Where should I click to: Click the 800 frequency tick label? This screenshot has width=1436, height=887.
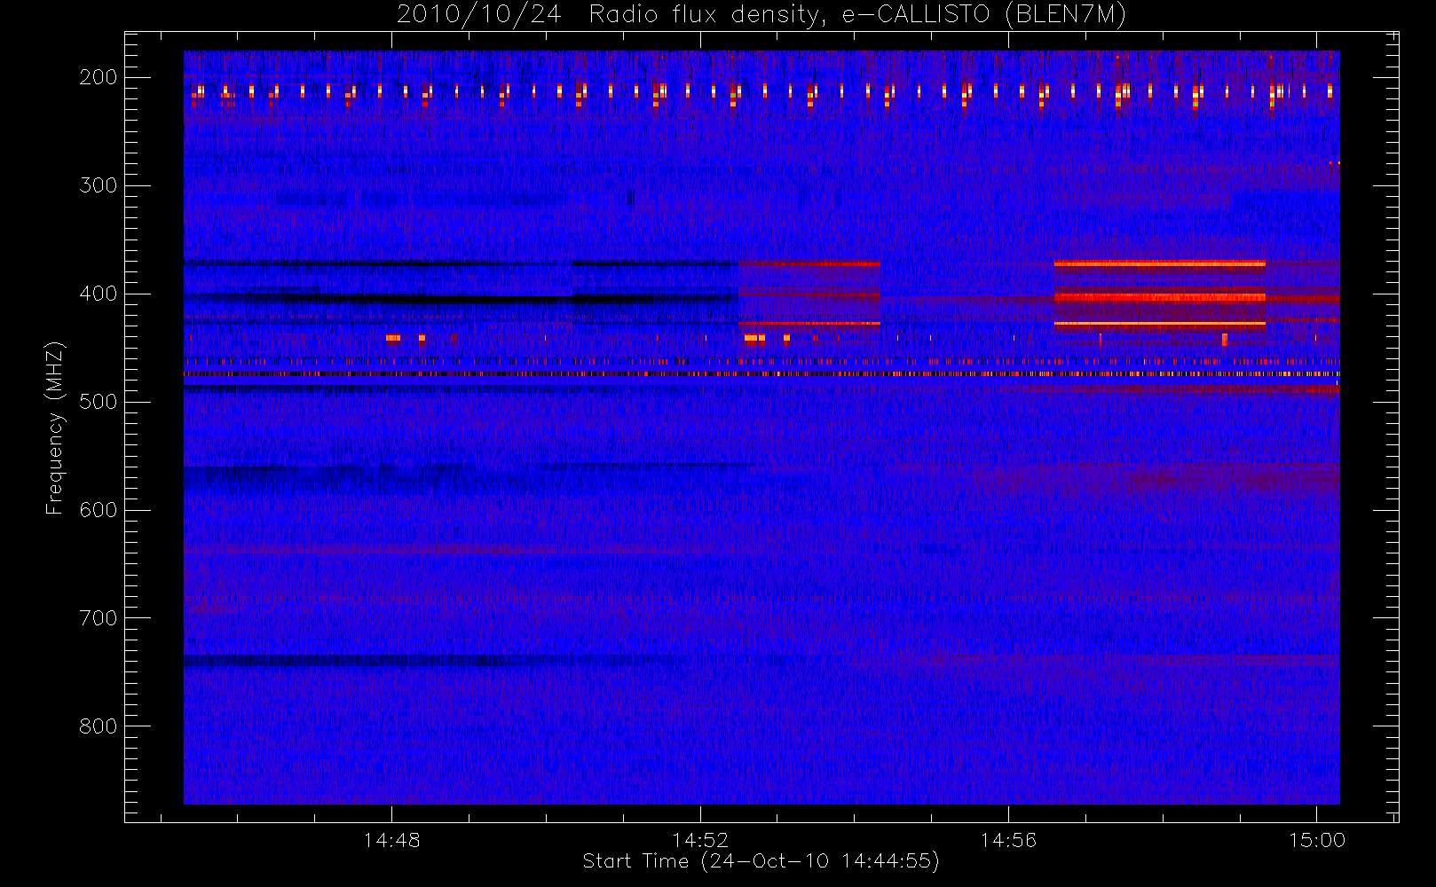98,726
